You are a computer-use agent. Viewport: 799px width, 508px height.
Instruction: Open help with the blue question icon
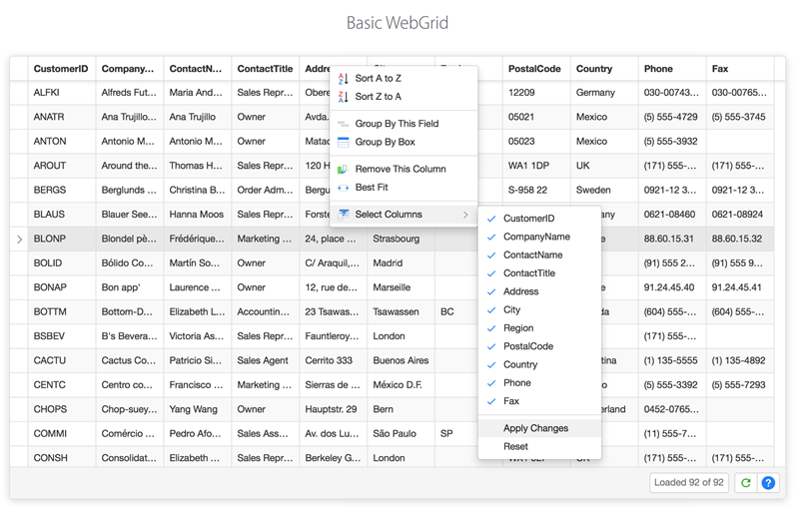tap(768, 483)
